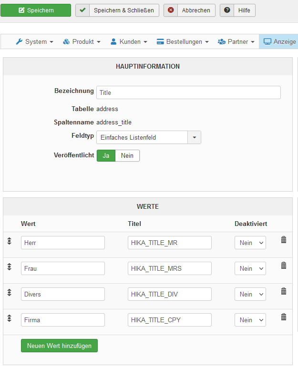Open the Deaktiviert dropdown for Divers row

[x=250, y=295]
